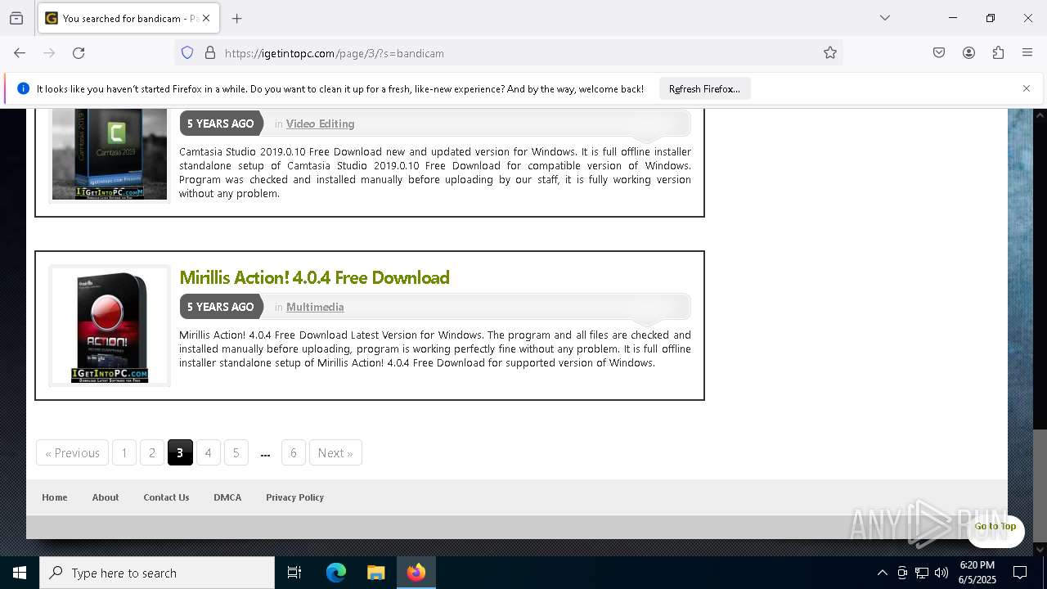Click the Mirillis Action box thumbnail

click(110, 326)
